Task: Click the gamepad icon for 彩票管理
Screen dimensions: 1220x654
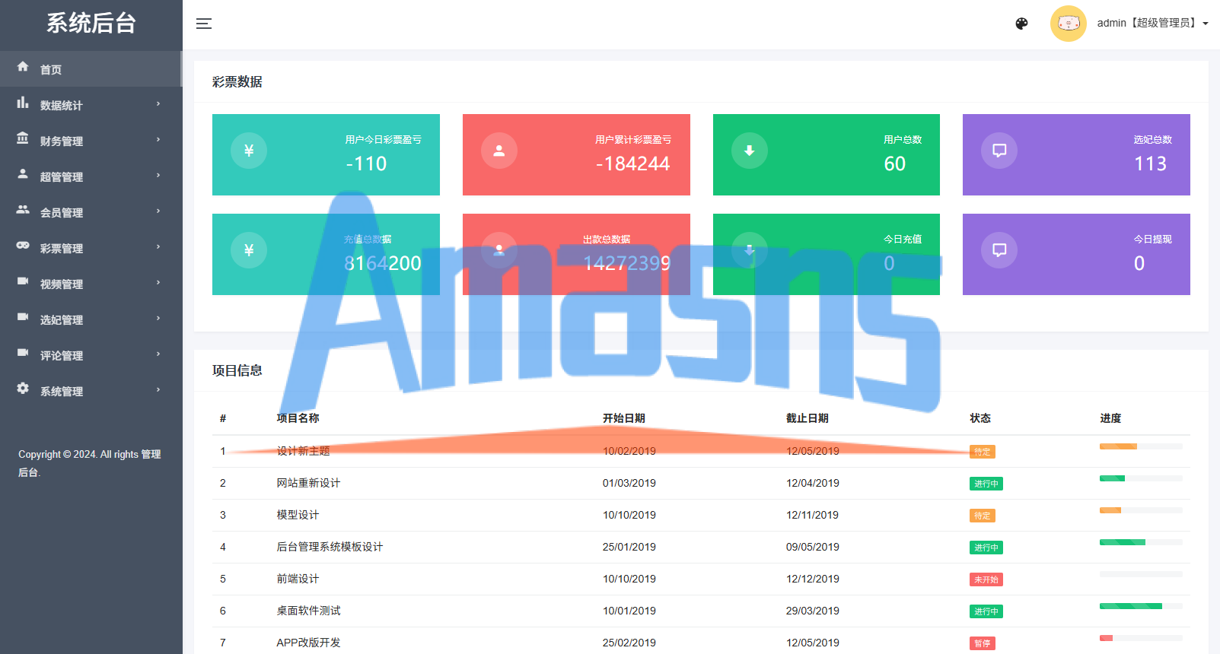Action: point(23,246)
